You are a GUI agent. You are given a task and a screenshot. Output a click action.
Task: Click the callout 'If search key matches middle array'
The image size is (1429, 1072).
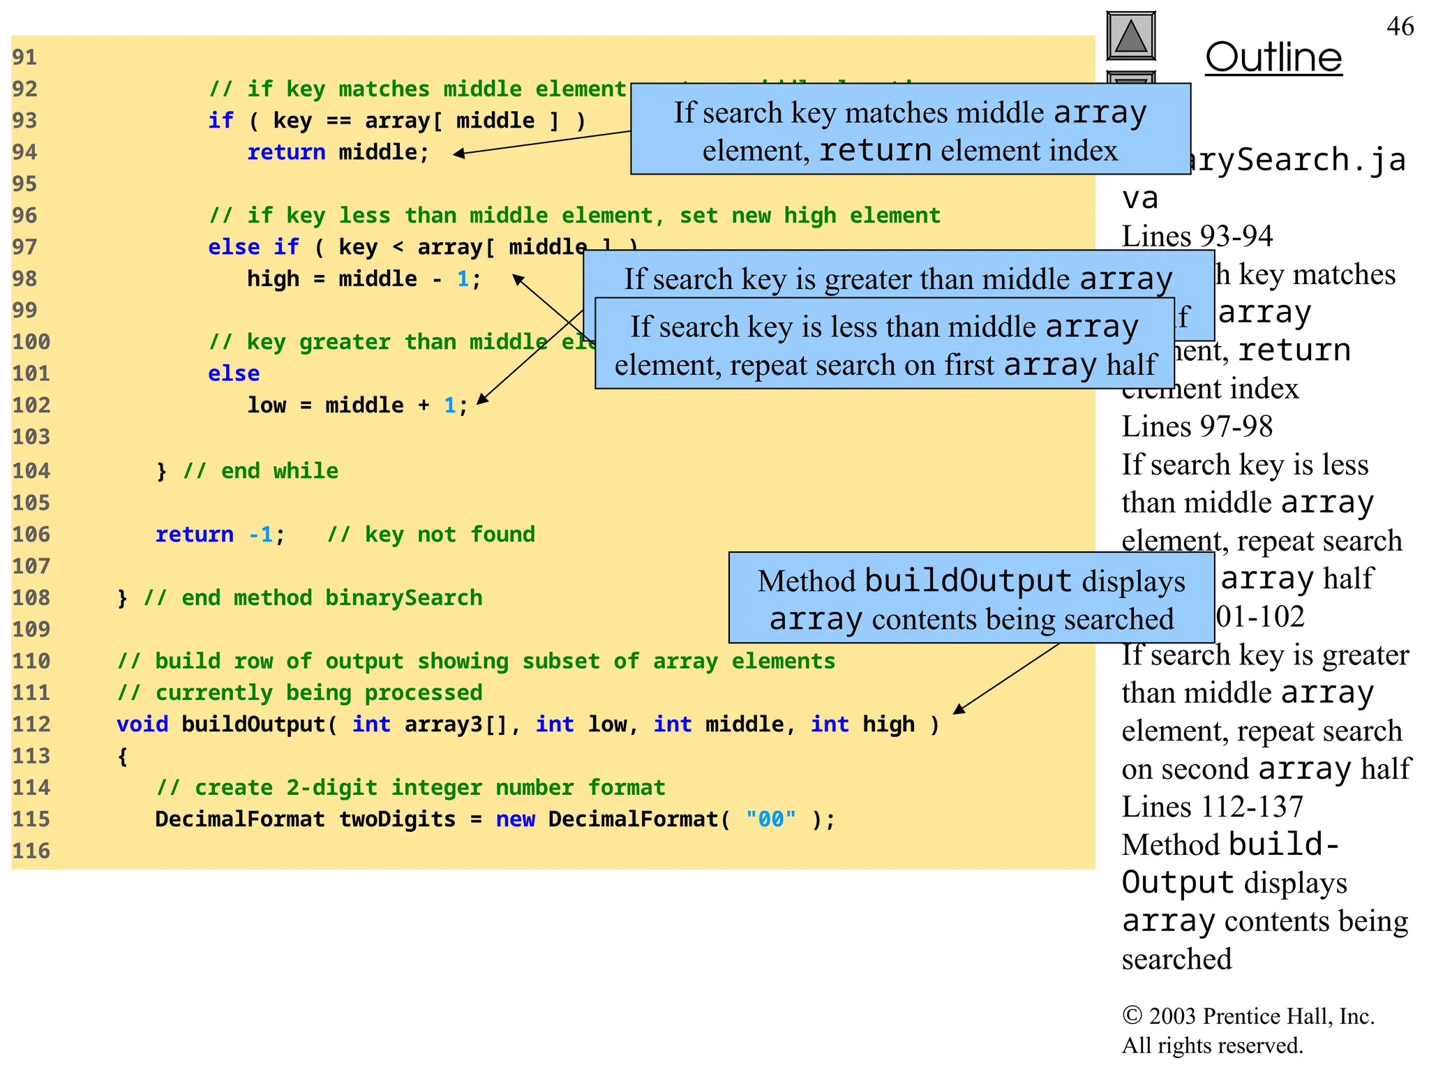[911, 129]
